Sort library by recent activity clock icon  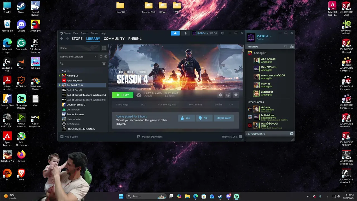(x=101, y=57)
